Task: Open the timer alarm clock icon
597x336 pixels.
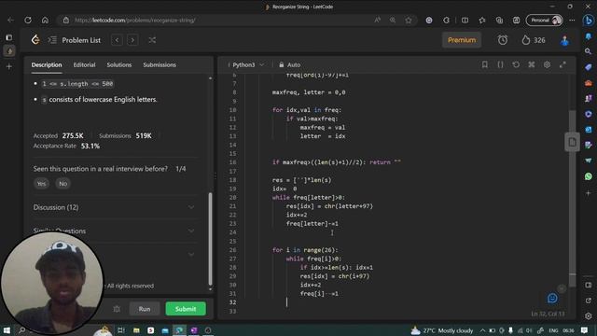Action: 503,40
